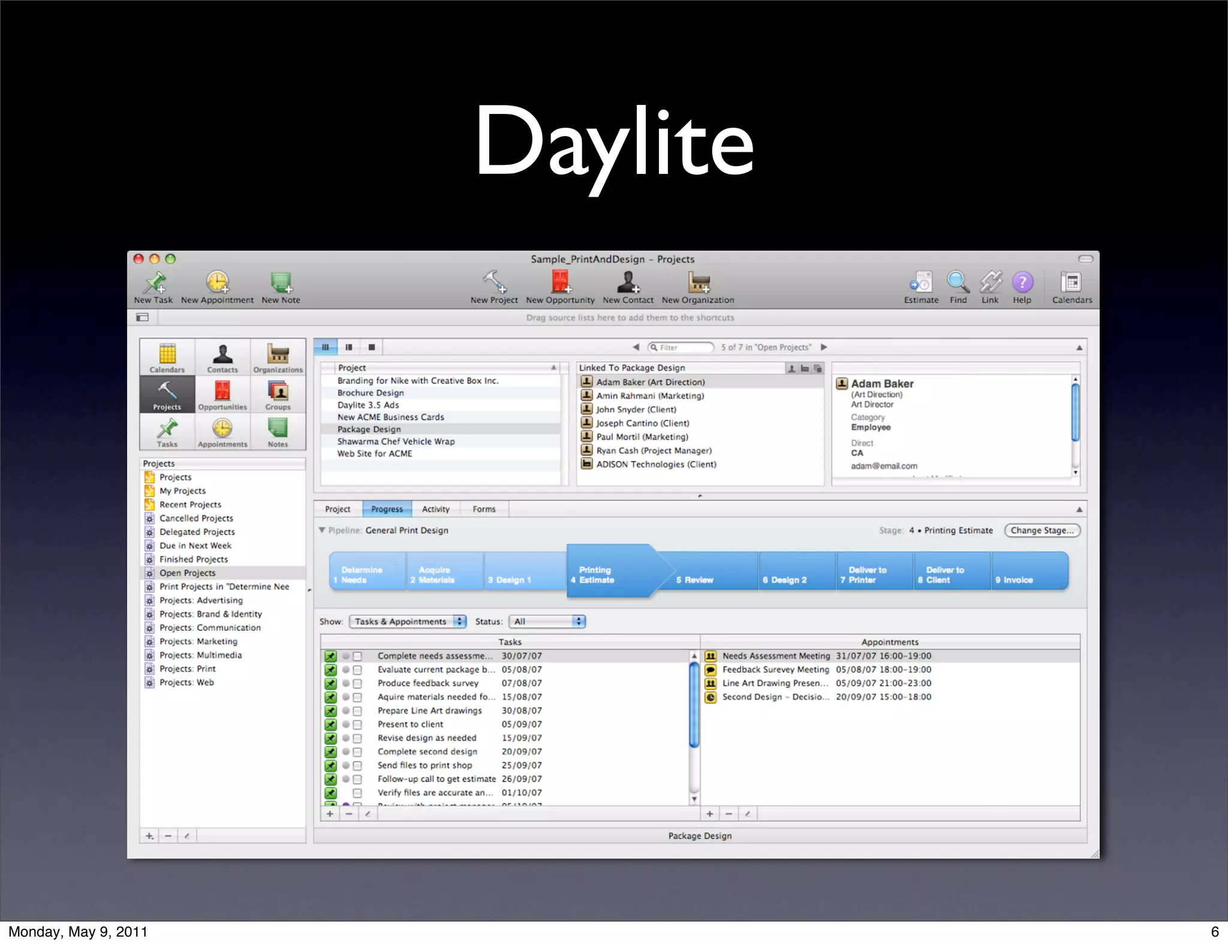Open Notes in the sidebar icon grid
Viewport: 1228px width, 945px height.
278,432
